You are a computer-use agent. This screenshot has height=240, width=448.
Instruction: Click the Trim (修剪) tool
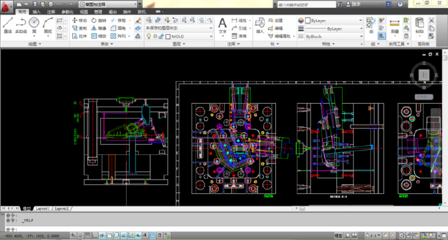[118, 20]
